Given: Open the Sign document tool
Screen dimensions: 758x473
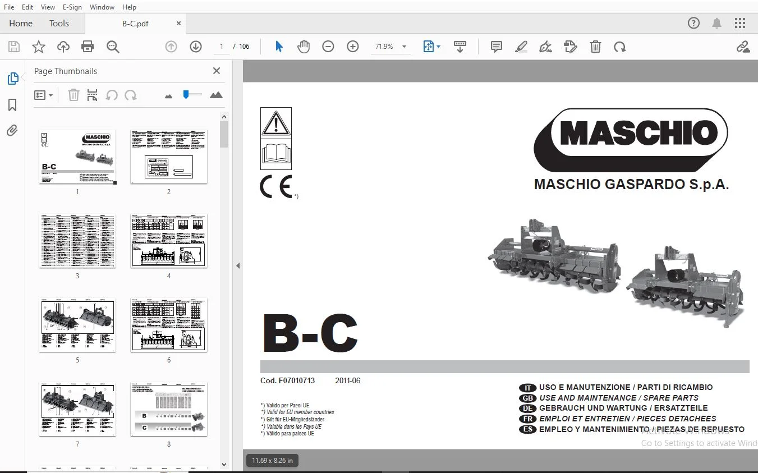Looking at the screenshot, I should 546,47.
